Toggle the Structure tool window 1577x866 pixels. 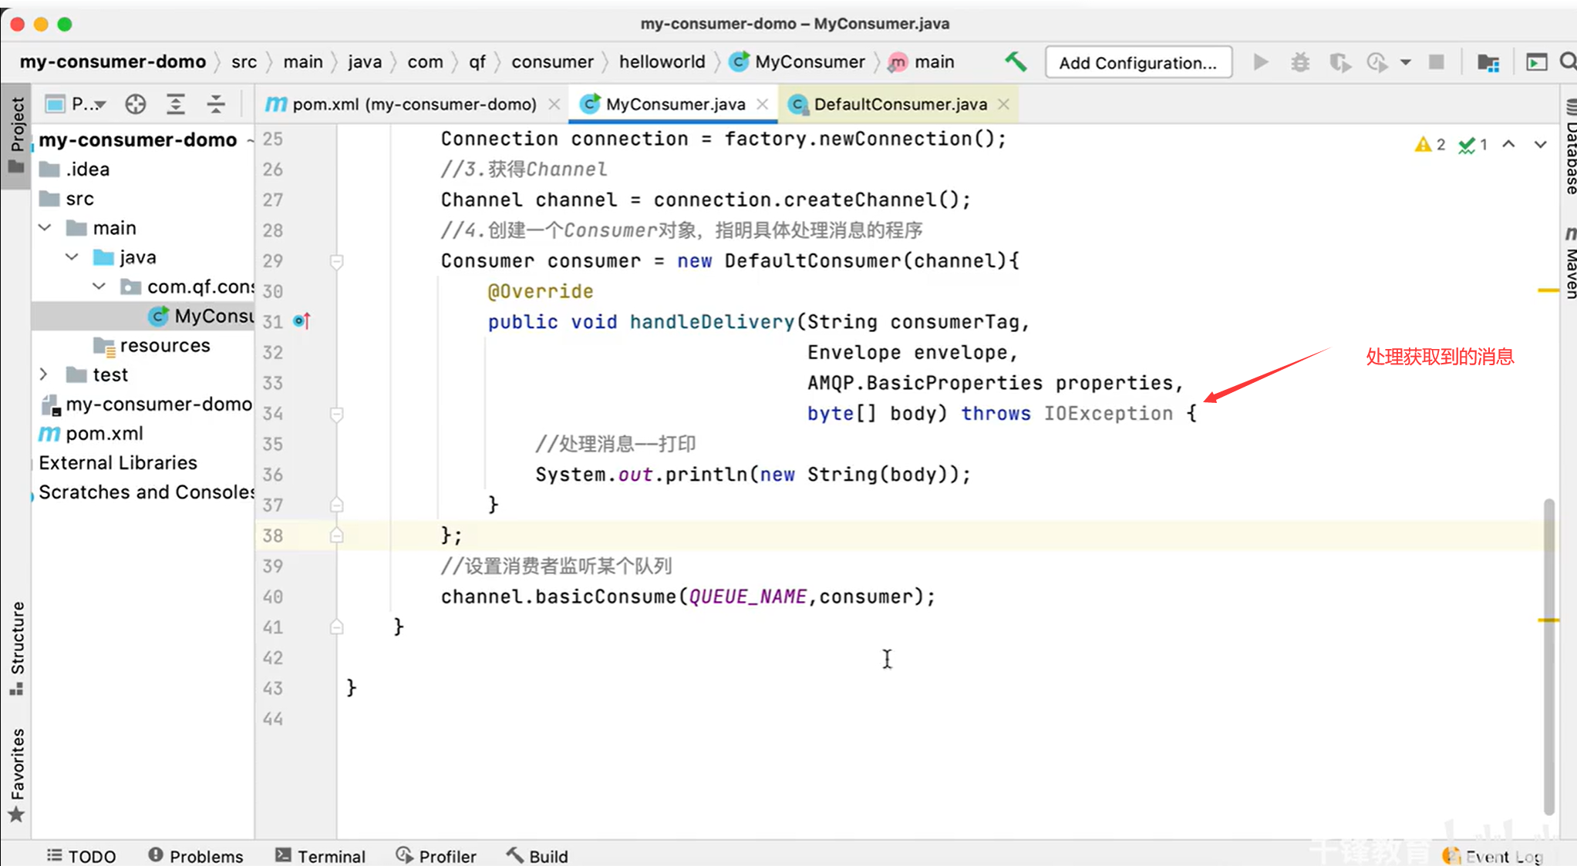click(x=16, y=647)
